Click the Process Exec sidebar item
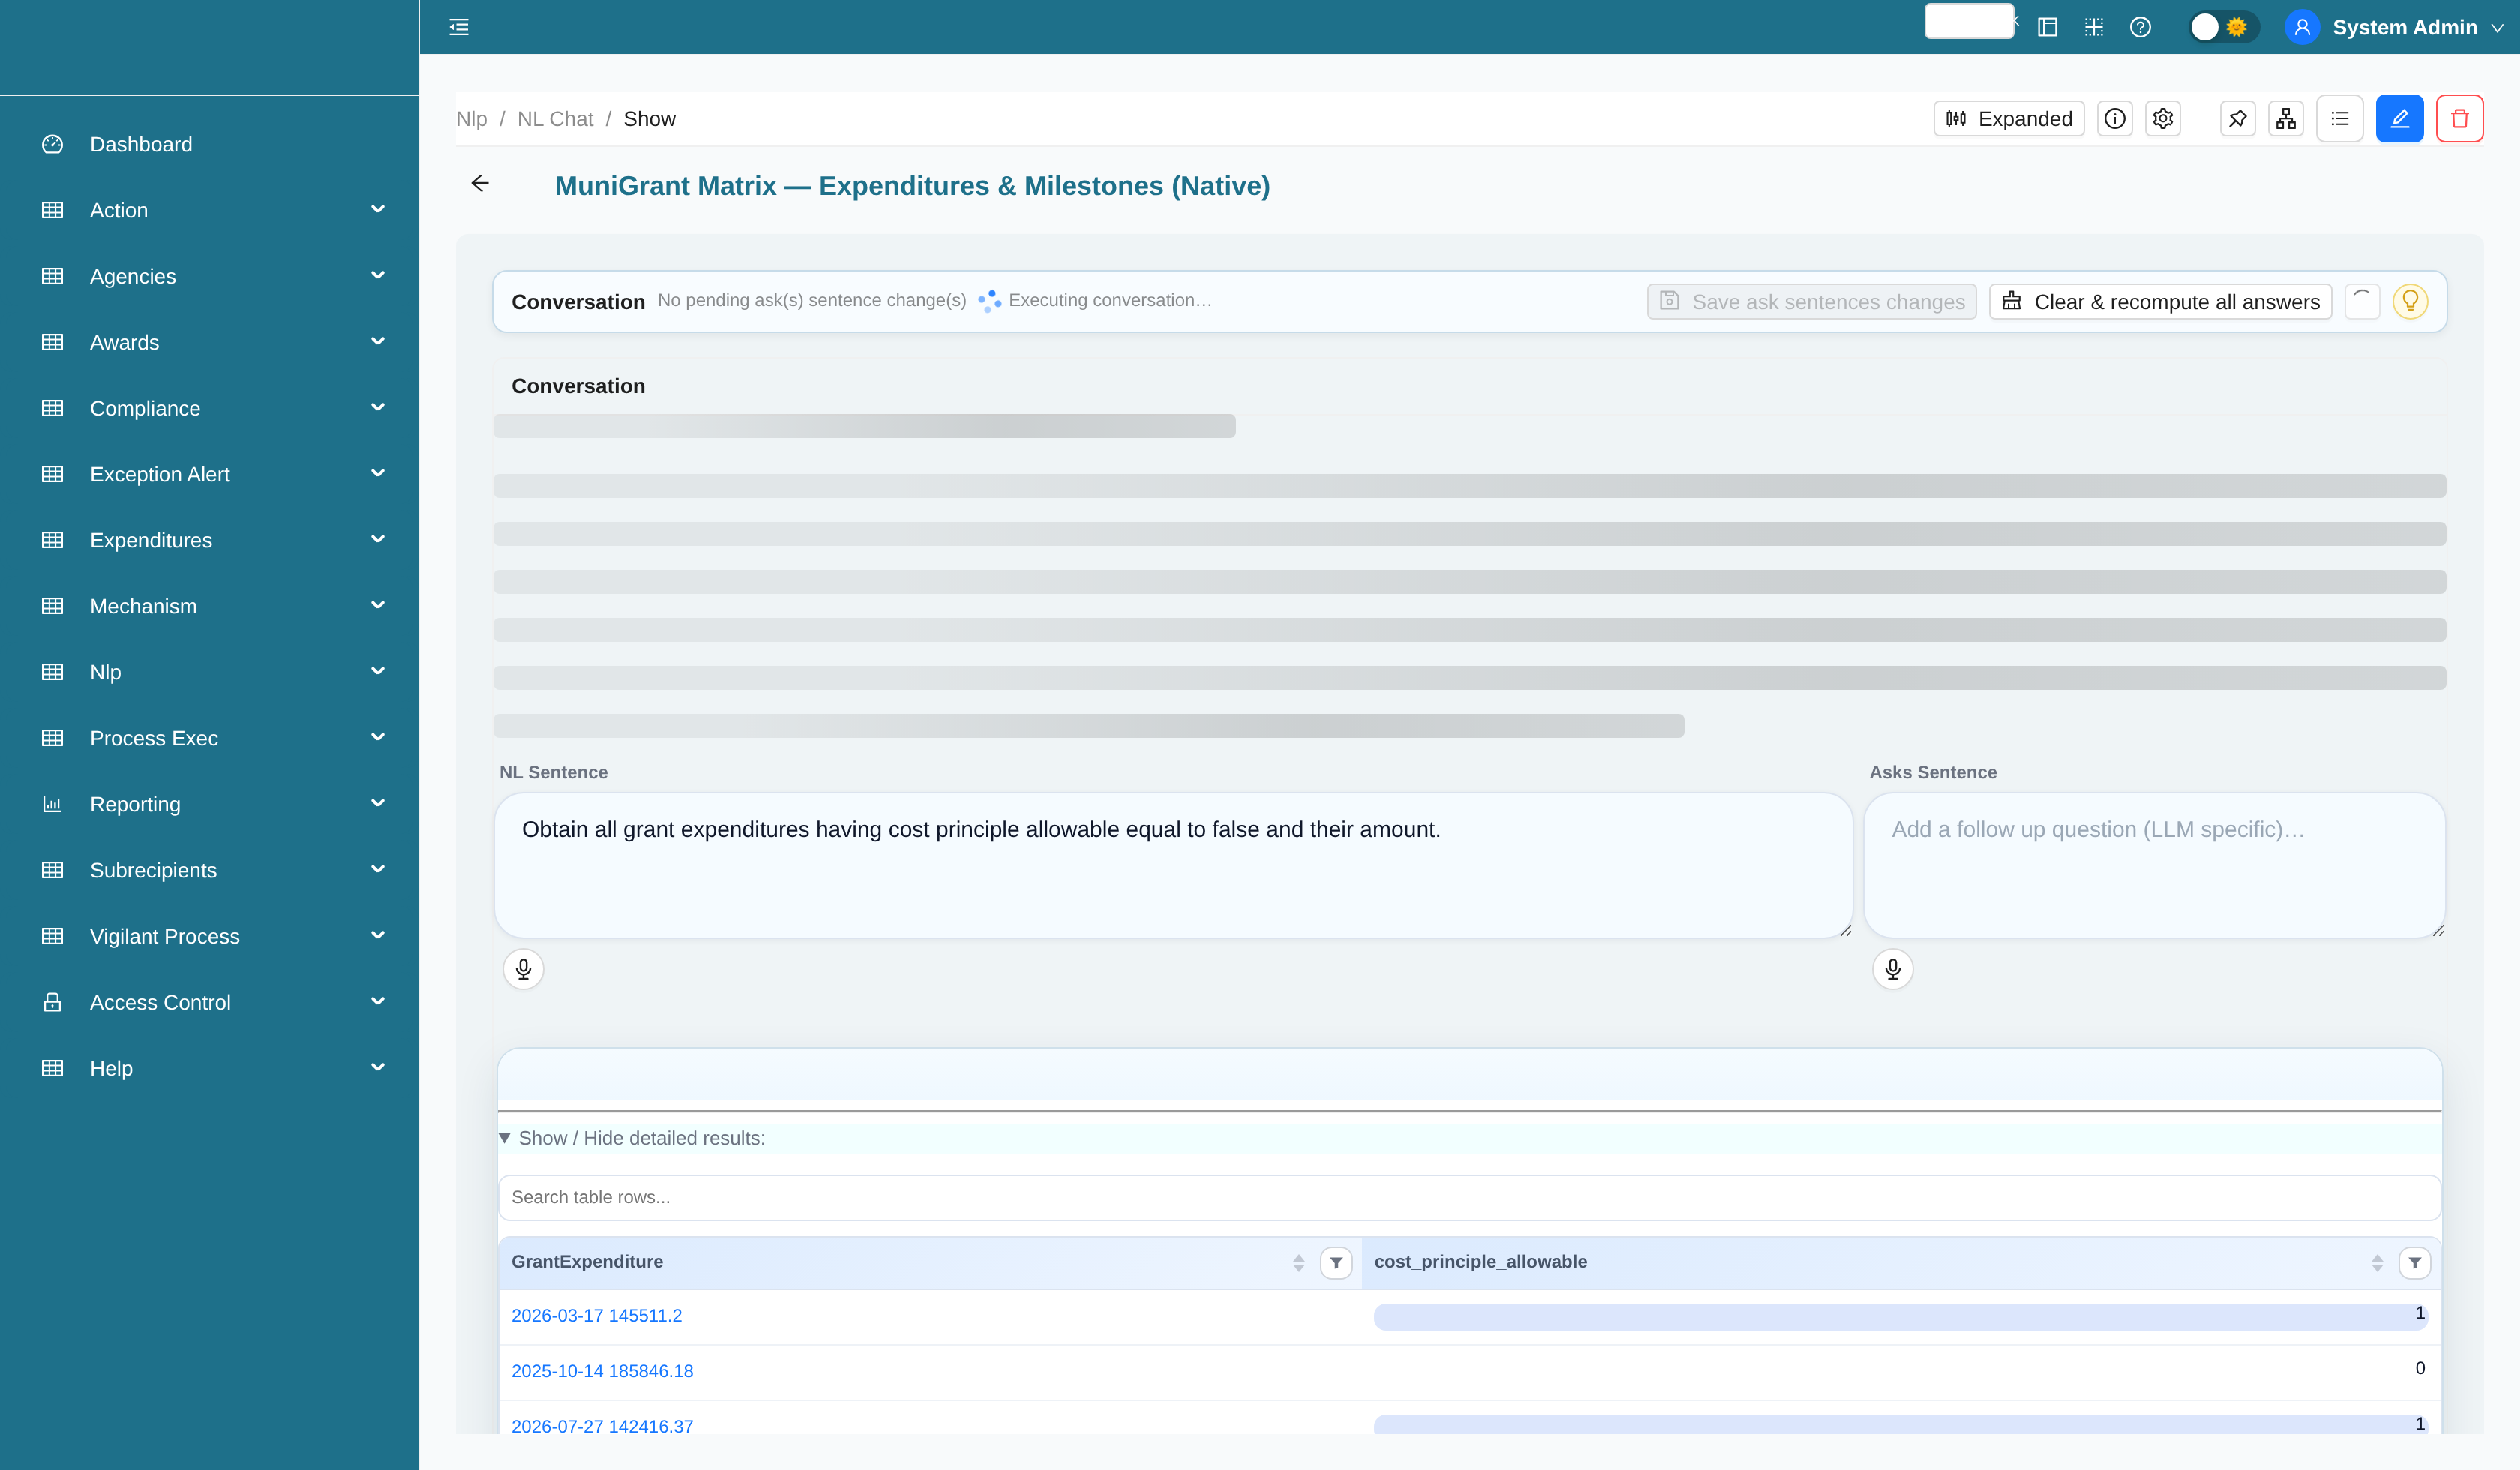 (x=210, y=739)
